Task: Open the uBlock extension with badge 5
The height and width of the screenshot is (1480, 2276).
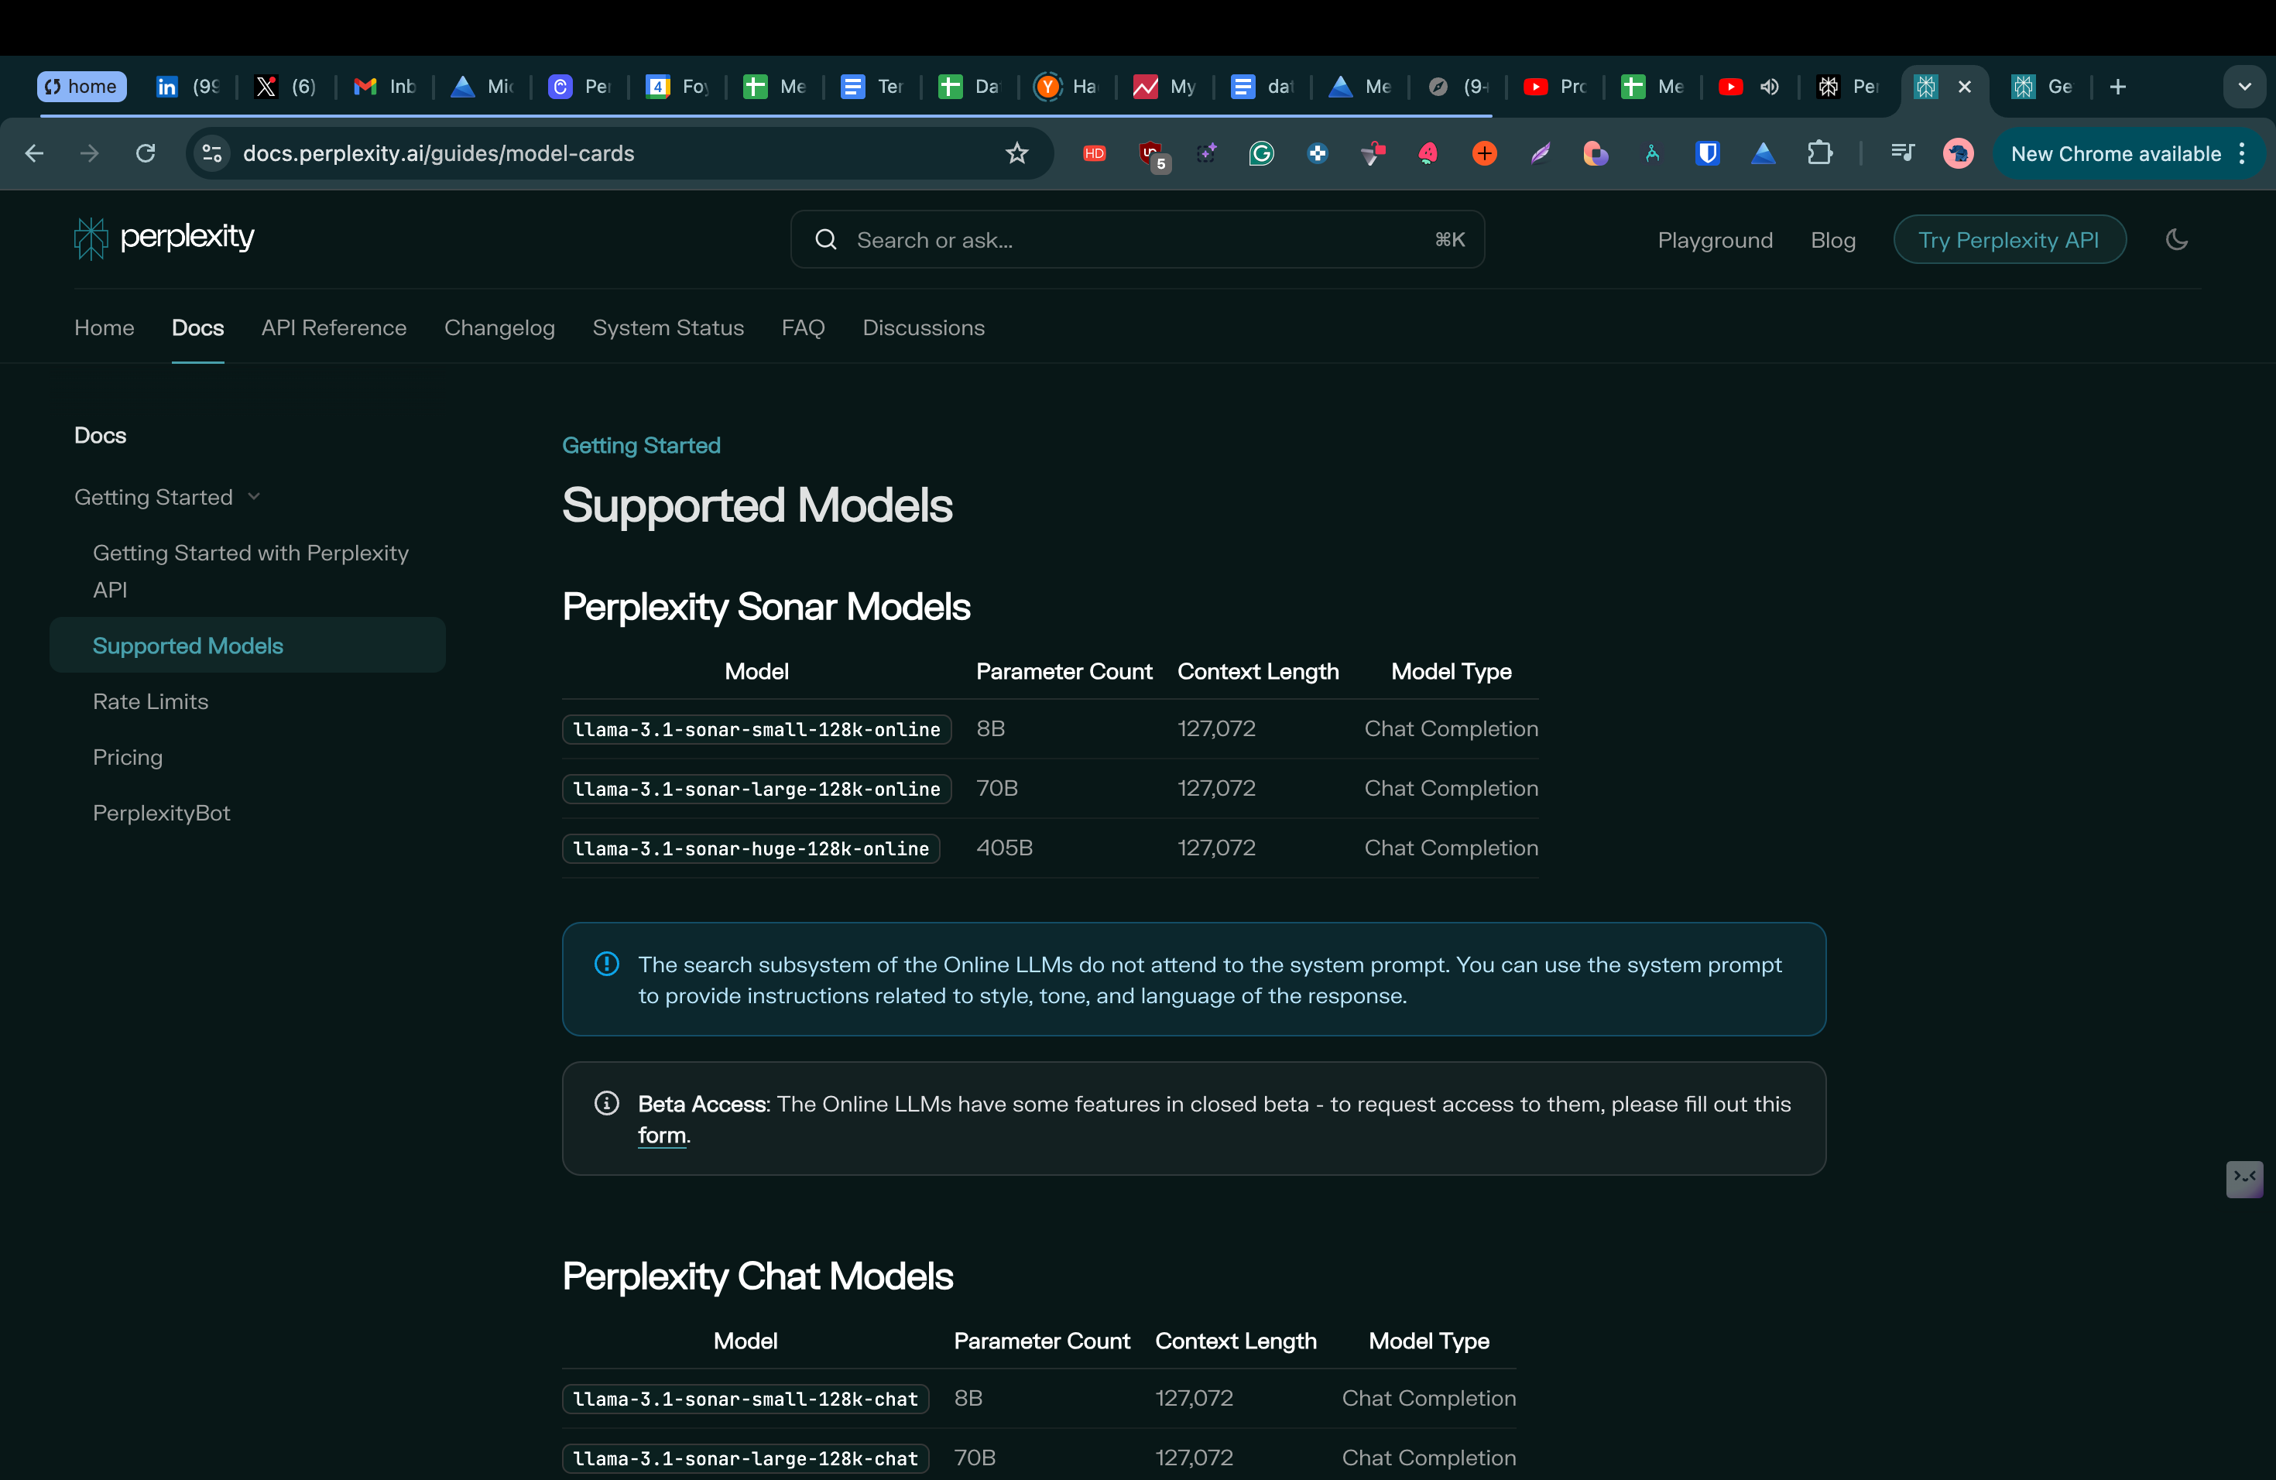Action: 1153,155
